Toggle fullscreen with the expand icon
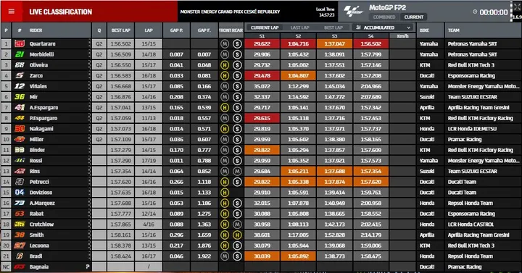Screen dimensions: 522x273 point(517,7)
